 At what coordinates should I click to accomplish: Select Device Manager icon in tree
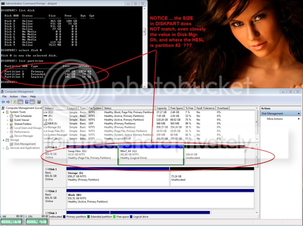pos(12,136)
